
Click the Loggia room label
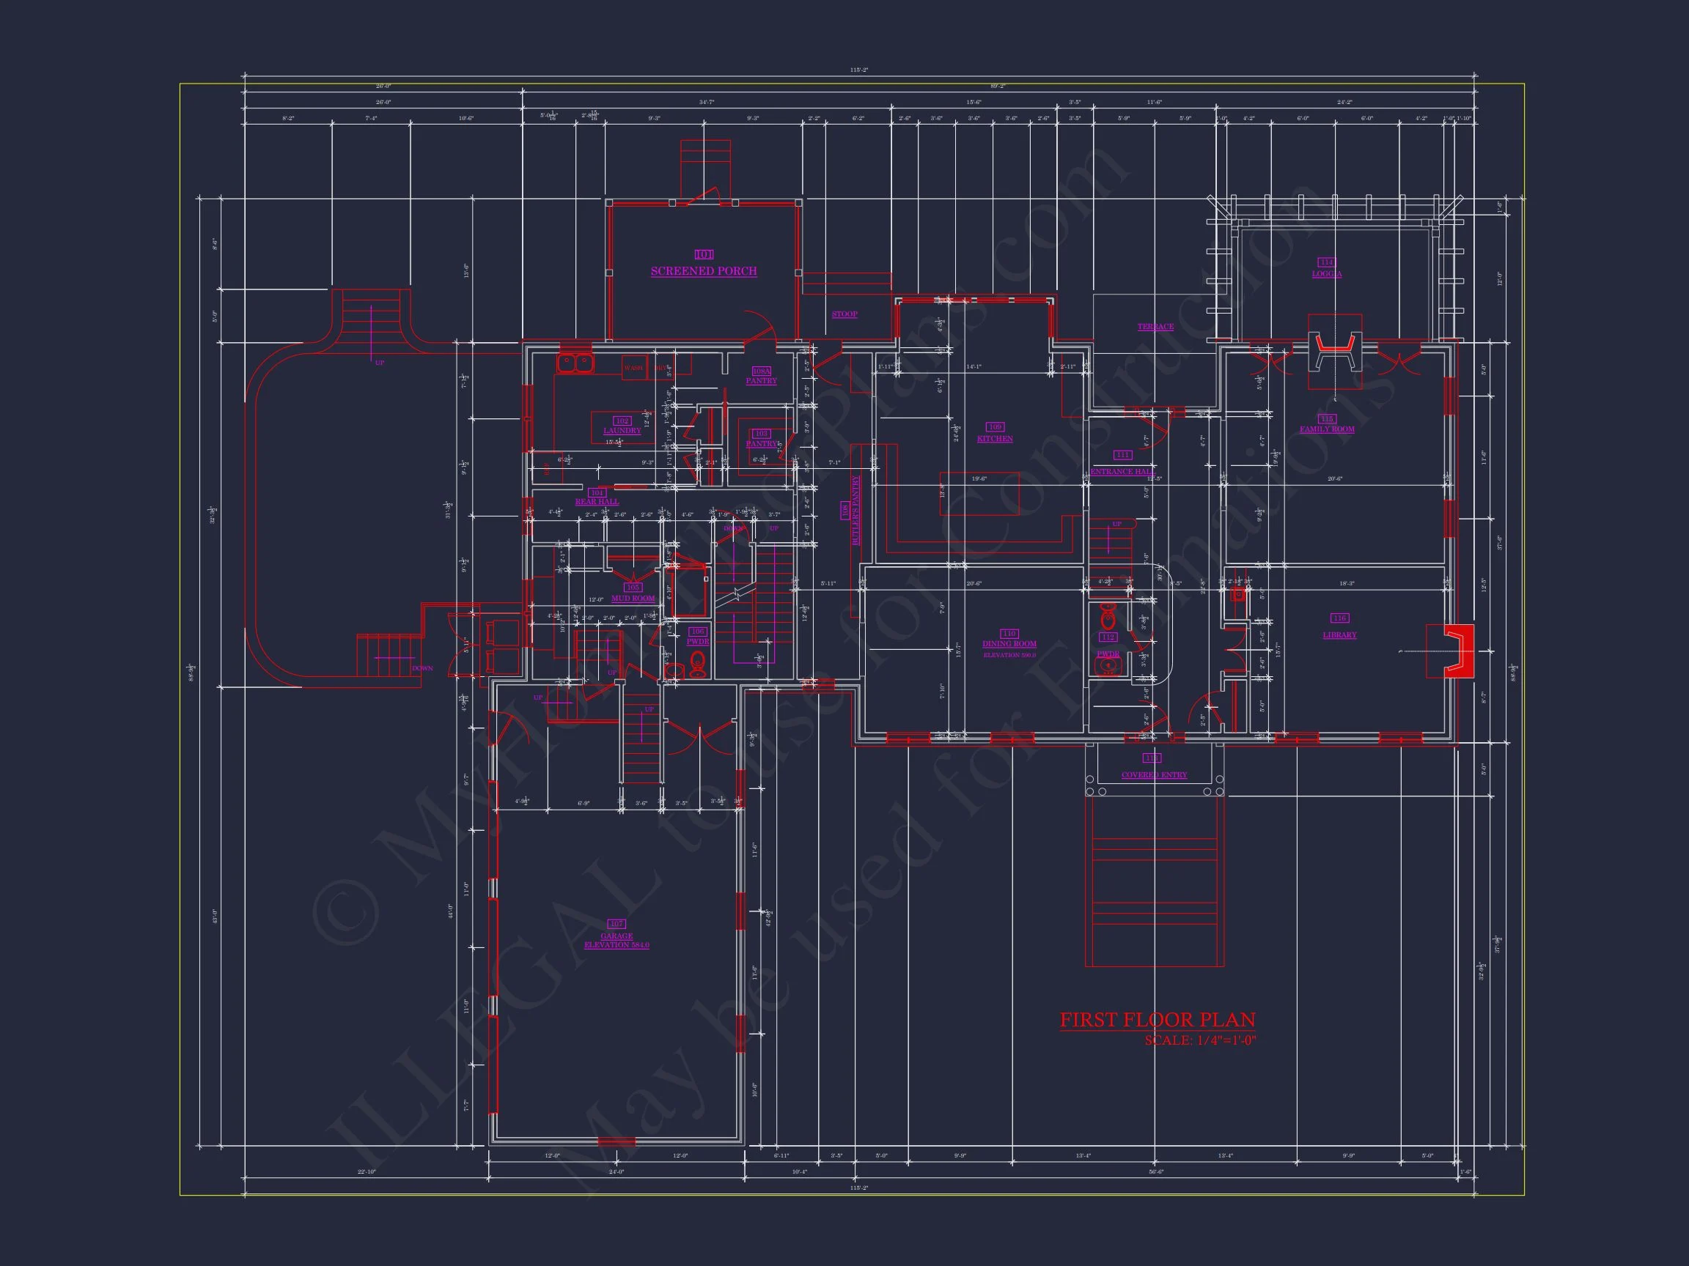click(1326, 274)
